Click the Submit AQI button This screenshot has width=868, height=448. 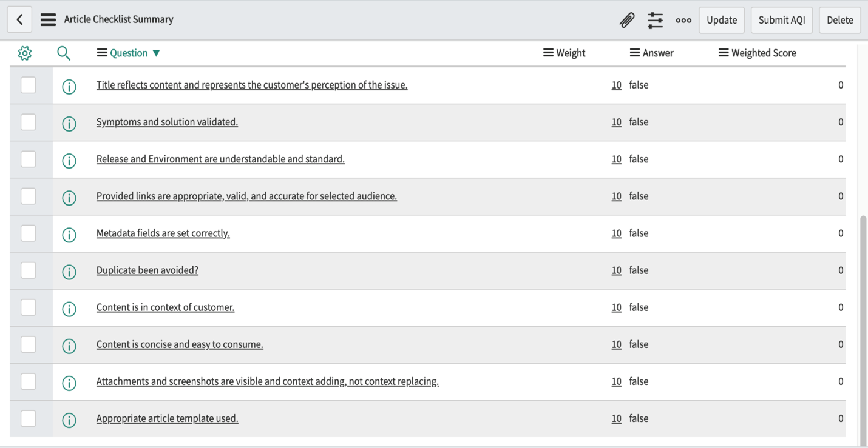pyautogui.click(x=781, y=20)
